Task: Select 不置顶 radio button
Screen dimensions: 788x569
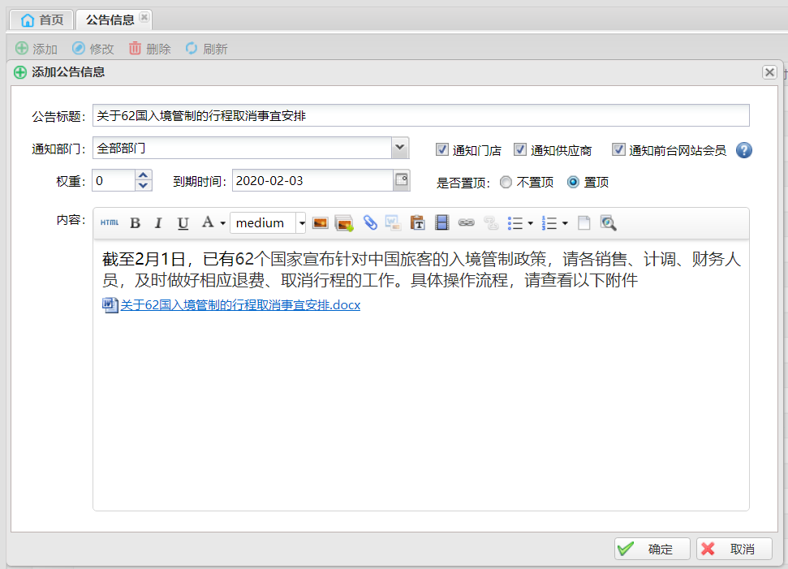Action: tap(506, 182)
